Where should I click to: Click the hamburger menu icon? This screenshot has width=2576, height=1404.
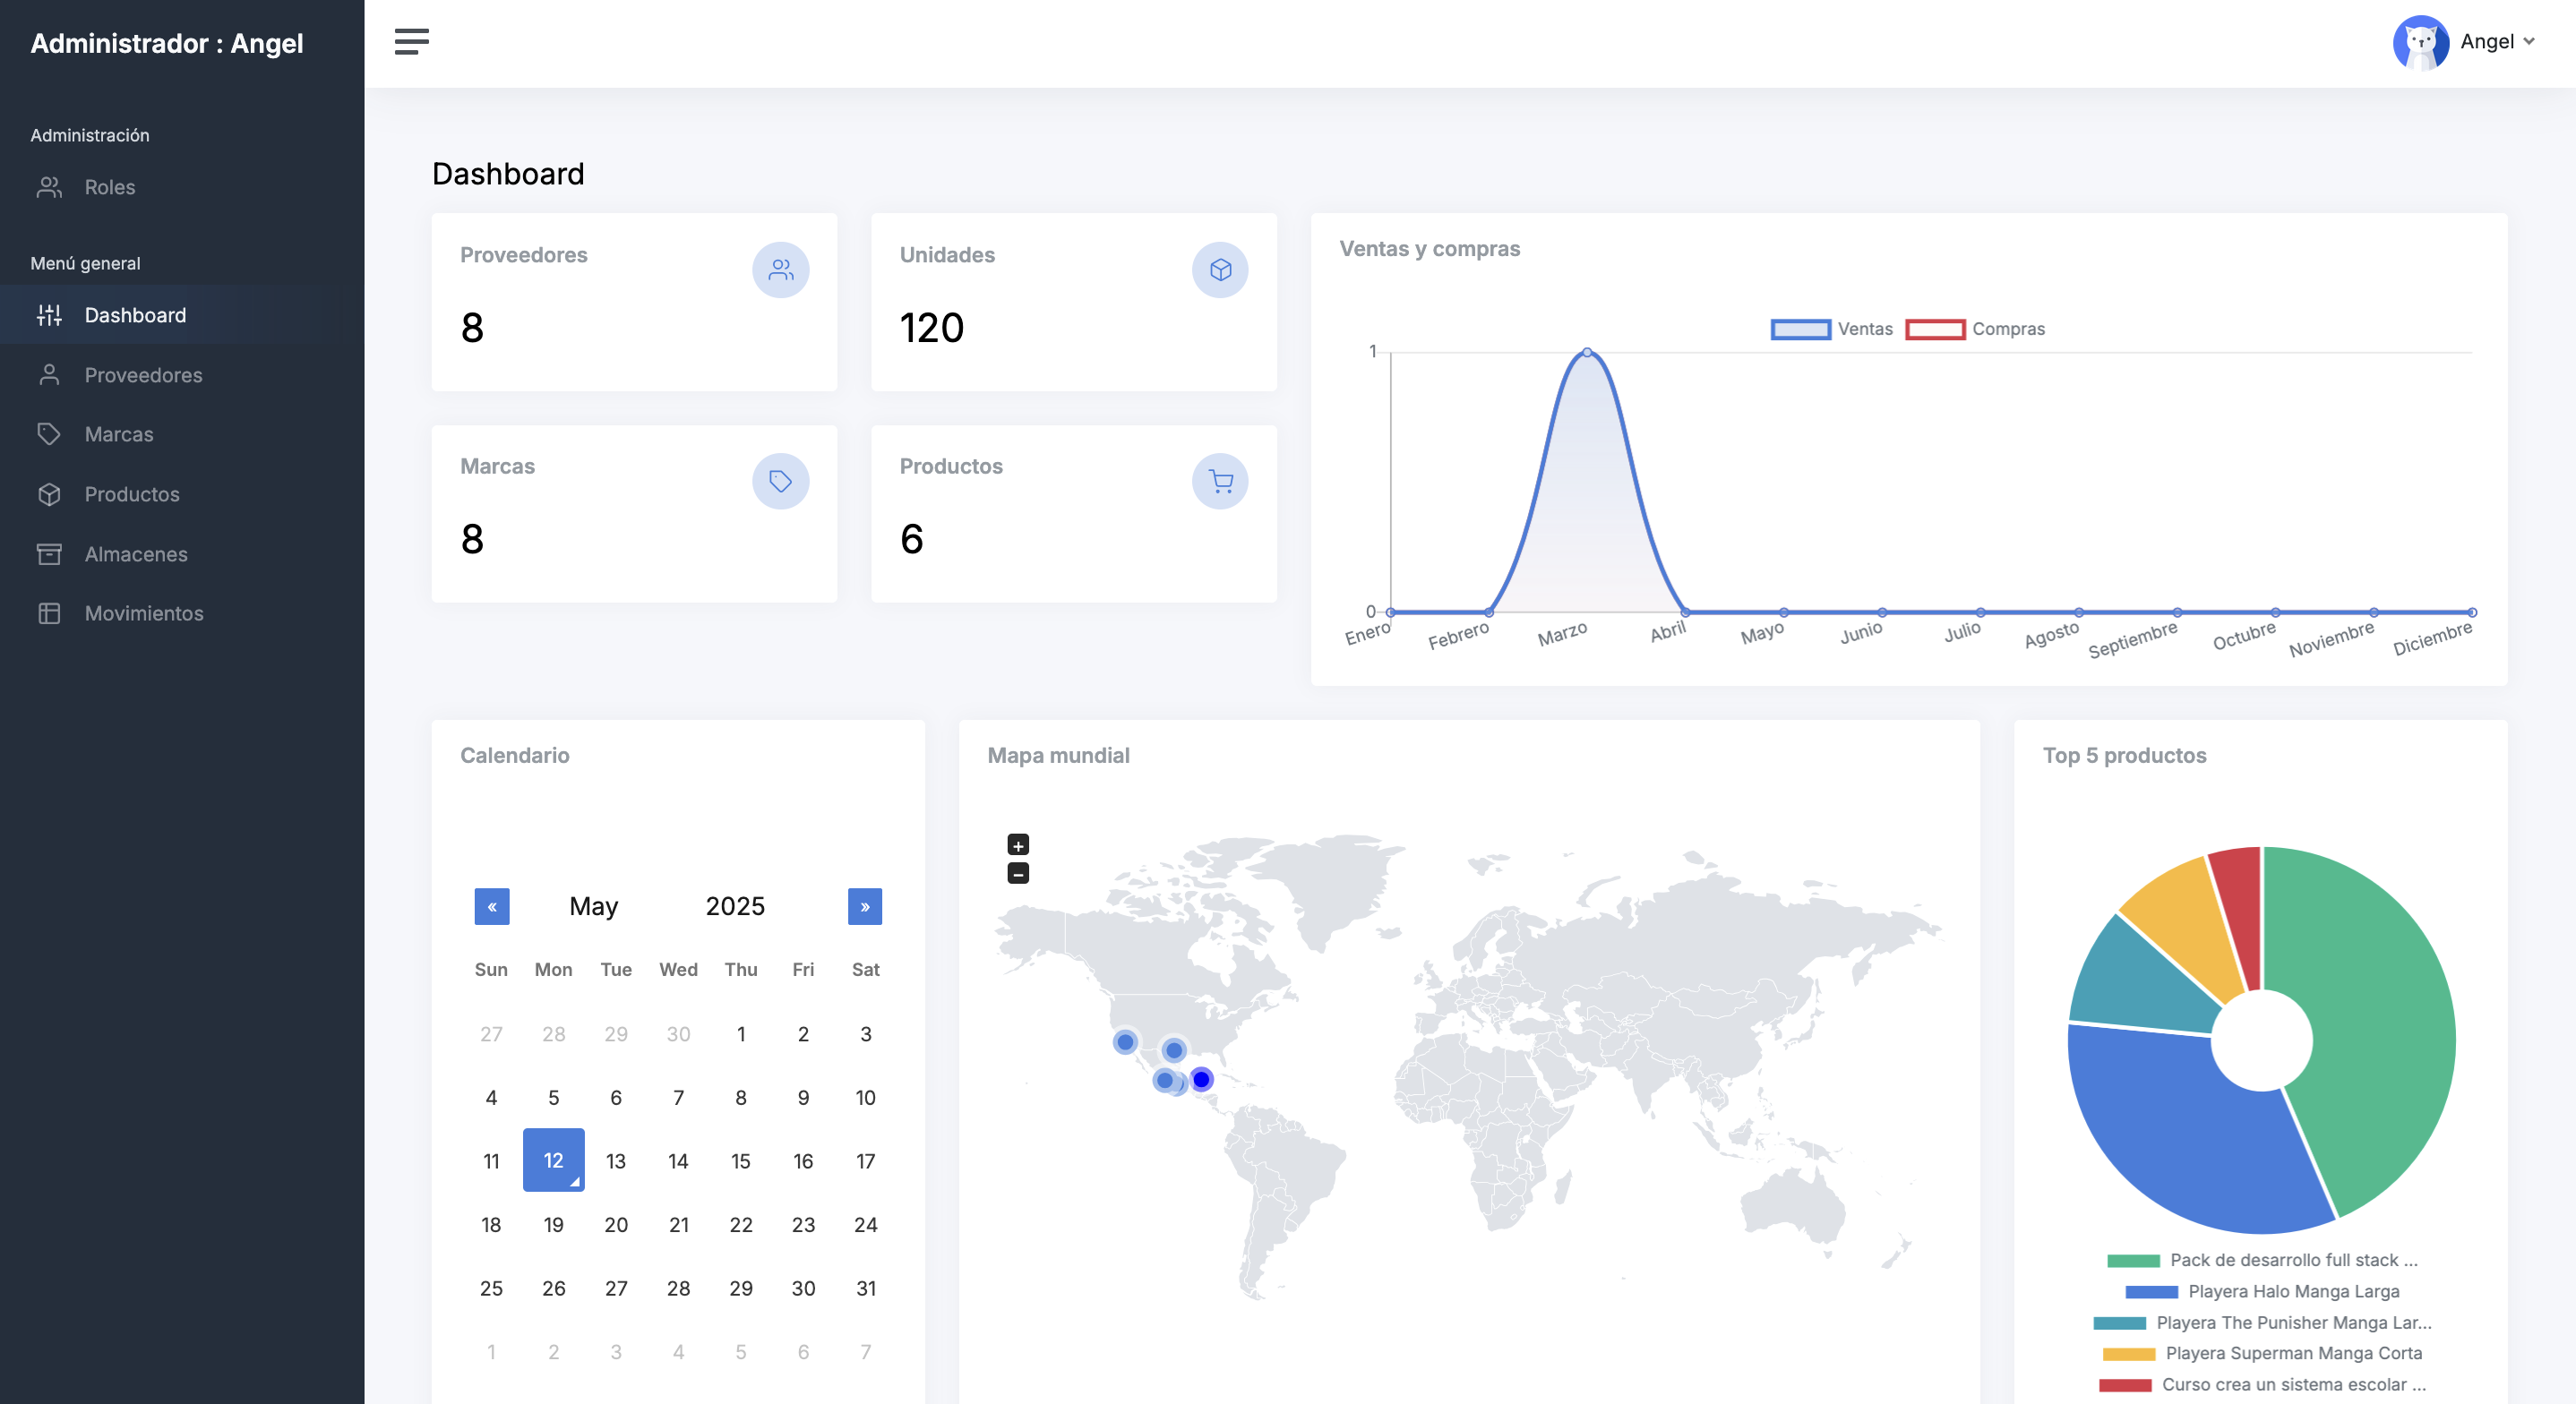click(x=411, y=41)
